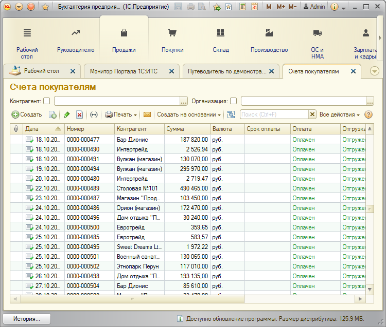Open the calendar icon
Screen dimensions: 386x327
pos(255,7)
